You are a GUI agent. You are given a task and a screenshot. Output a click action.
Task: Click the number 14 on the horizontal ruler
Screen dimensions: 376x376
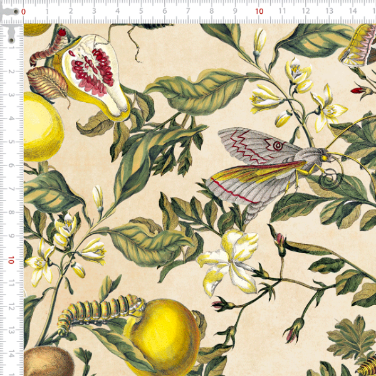(x=353, y=11)
